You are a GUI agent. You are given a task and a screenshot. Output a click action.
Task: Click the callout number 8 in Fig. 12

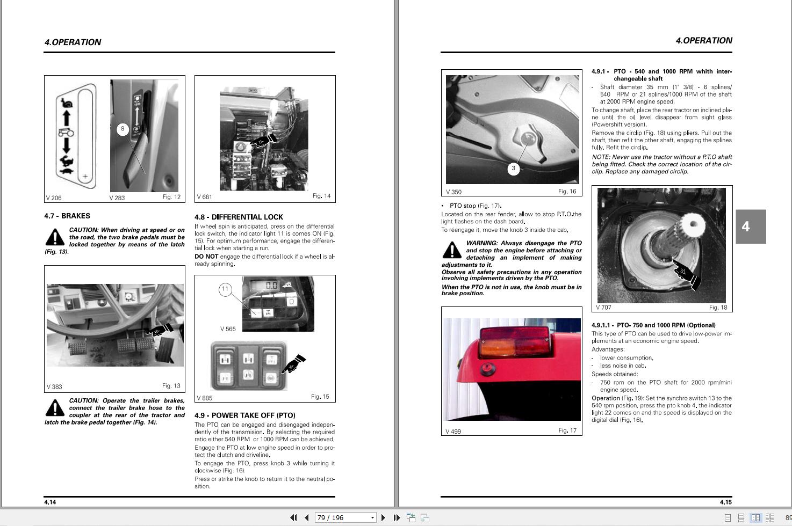coord(123,129)
